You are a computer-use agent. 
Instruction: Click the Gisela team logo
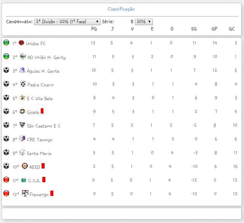(22, 112)
